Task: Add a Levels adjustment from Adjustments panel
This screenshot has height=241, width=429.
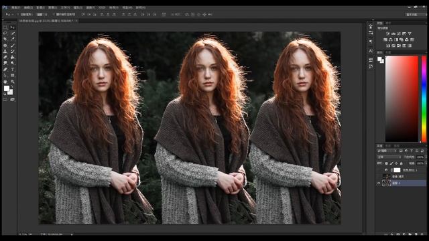Action: [x=393, y=33]
